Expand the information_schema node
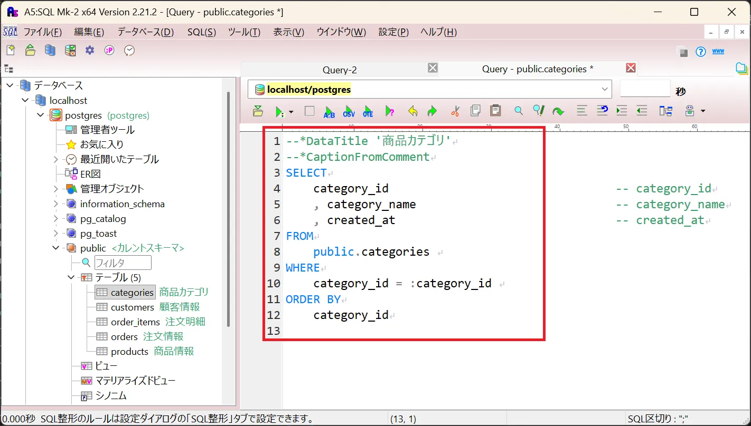 click(x=56, y=204)
